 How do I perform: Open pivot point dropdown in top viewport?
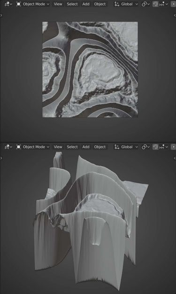[145, 4]
